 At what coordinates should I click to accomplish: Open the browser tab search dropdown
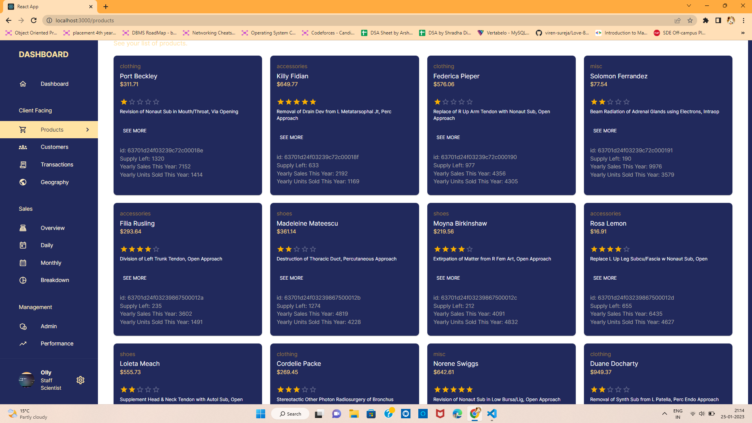(x=689, y=5)
